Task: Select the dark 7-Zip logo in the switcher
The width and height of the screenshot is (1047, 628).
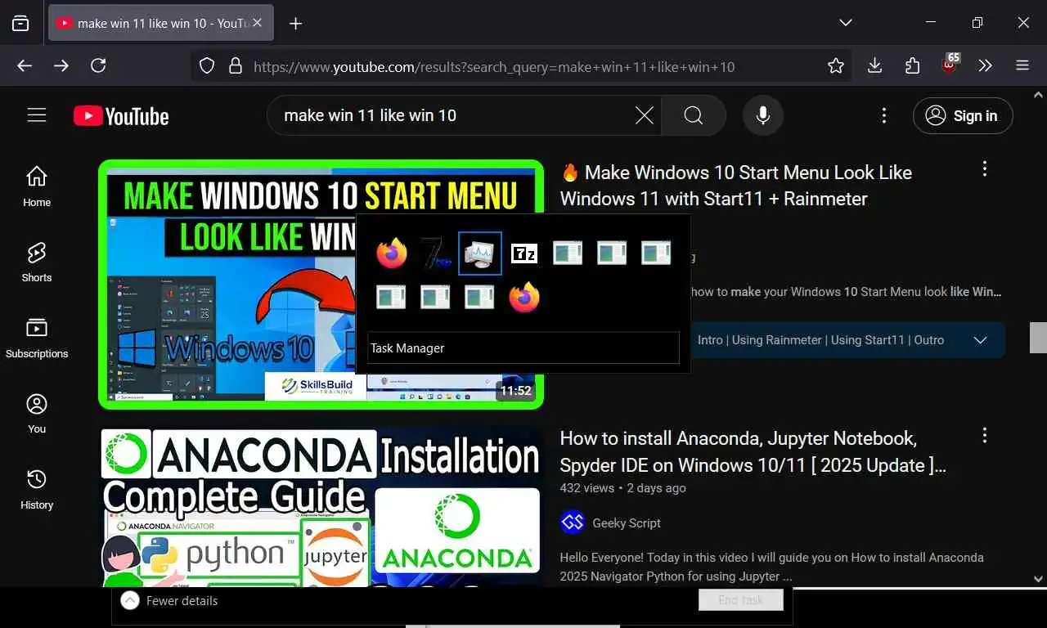Action: (435, 253)
